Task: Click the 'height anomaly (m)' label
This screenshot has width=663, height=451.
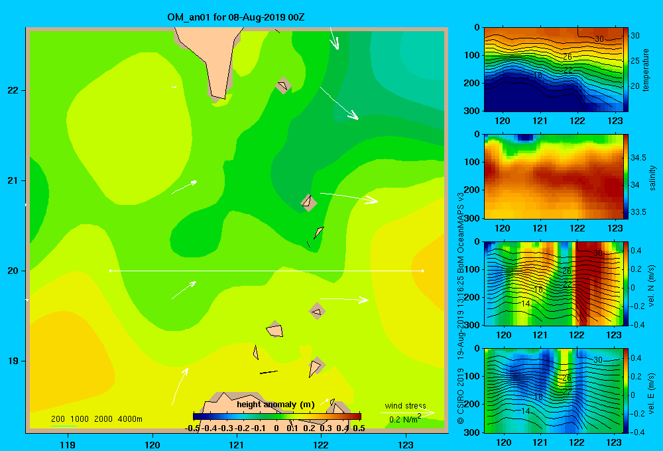Action: 276,405
